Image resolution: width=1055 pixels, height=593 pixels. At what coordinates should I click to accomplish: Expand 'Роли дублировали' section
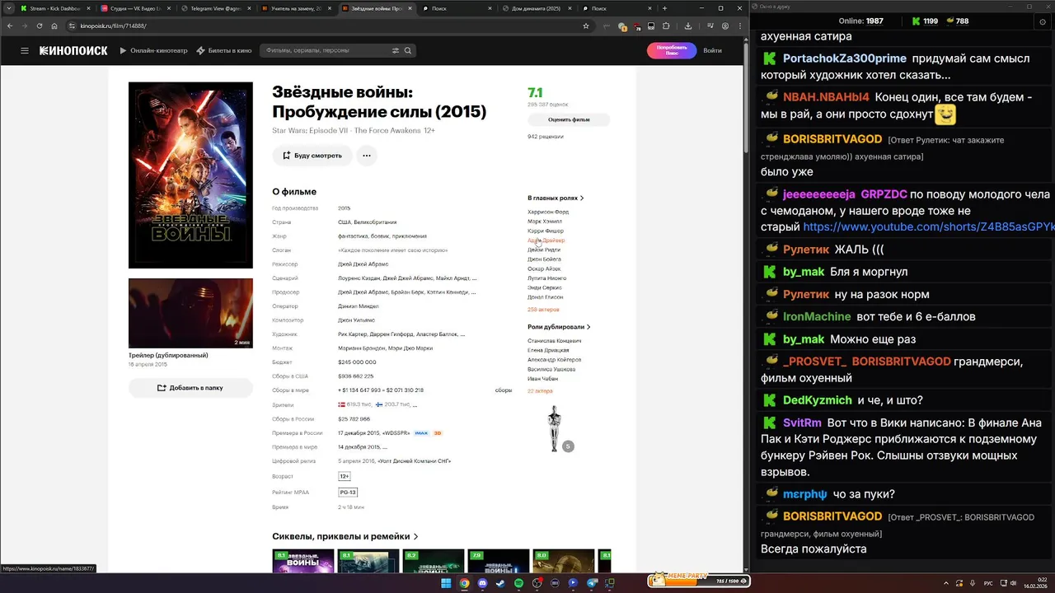click(559, 327)
